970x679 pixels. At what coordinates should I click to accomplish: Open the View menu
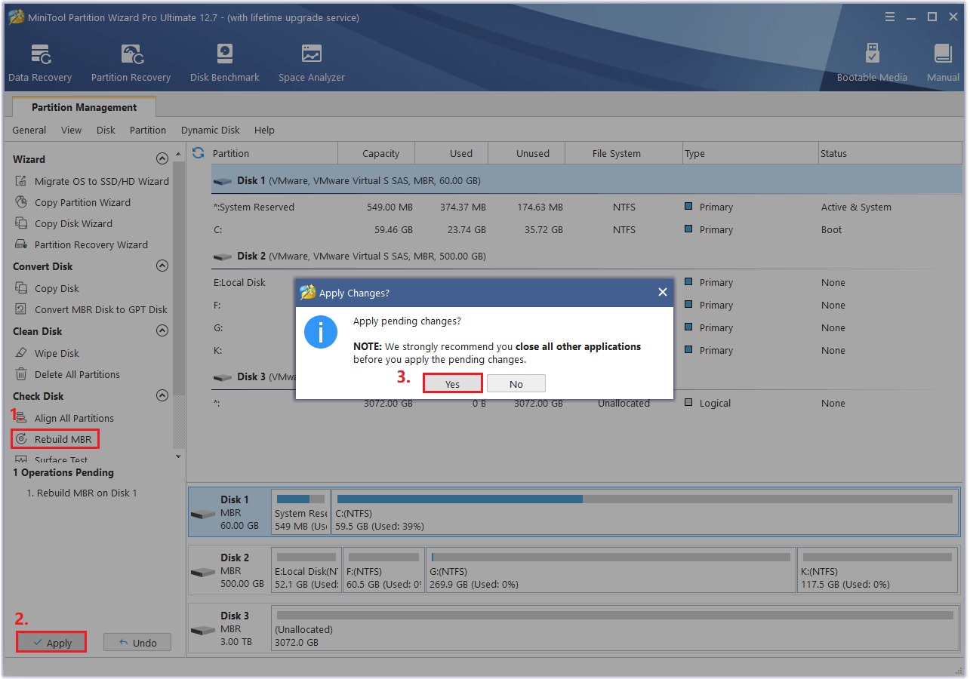[x=72, y=130]
